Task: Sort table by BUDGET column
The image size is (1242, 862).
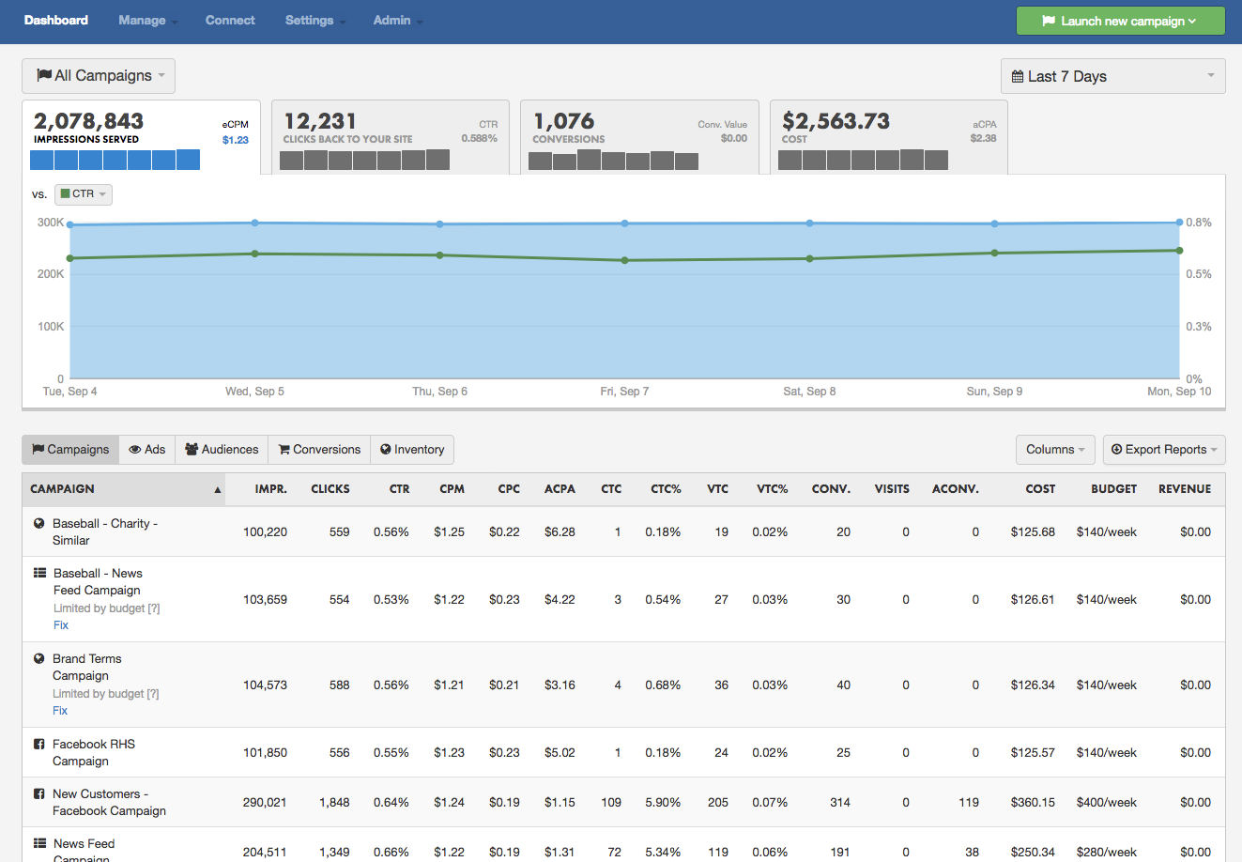Action: (x=1114, y=489)
